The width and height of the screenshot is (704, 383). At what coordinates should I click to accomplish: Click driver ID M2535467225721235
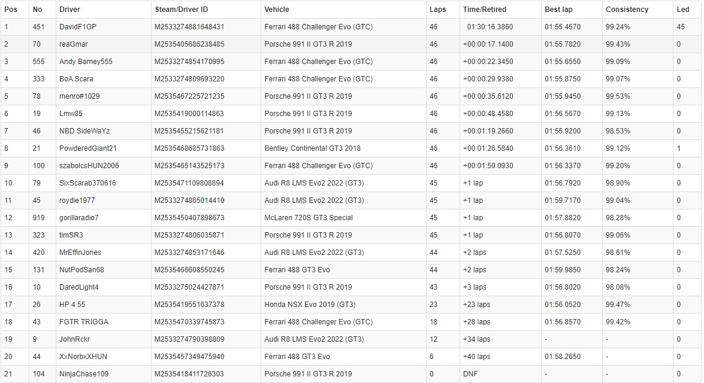(189, 96)
